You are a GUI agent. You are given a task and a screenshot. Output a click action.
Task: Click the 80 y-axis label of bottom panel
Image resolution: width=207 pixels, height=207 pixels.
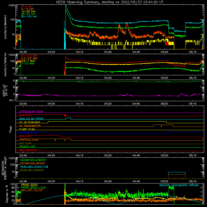coord(13,188)
